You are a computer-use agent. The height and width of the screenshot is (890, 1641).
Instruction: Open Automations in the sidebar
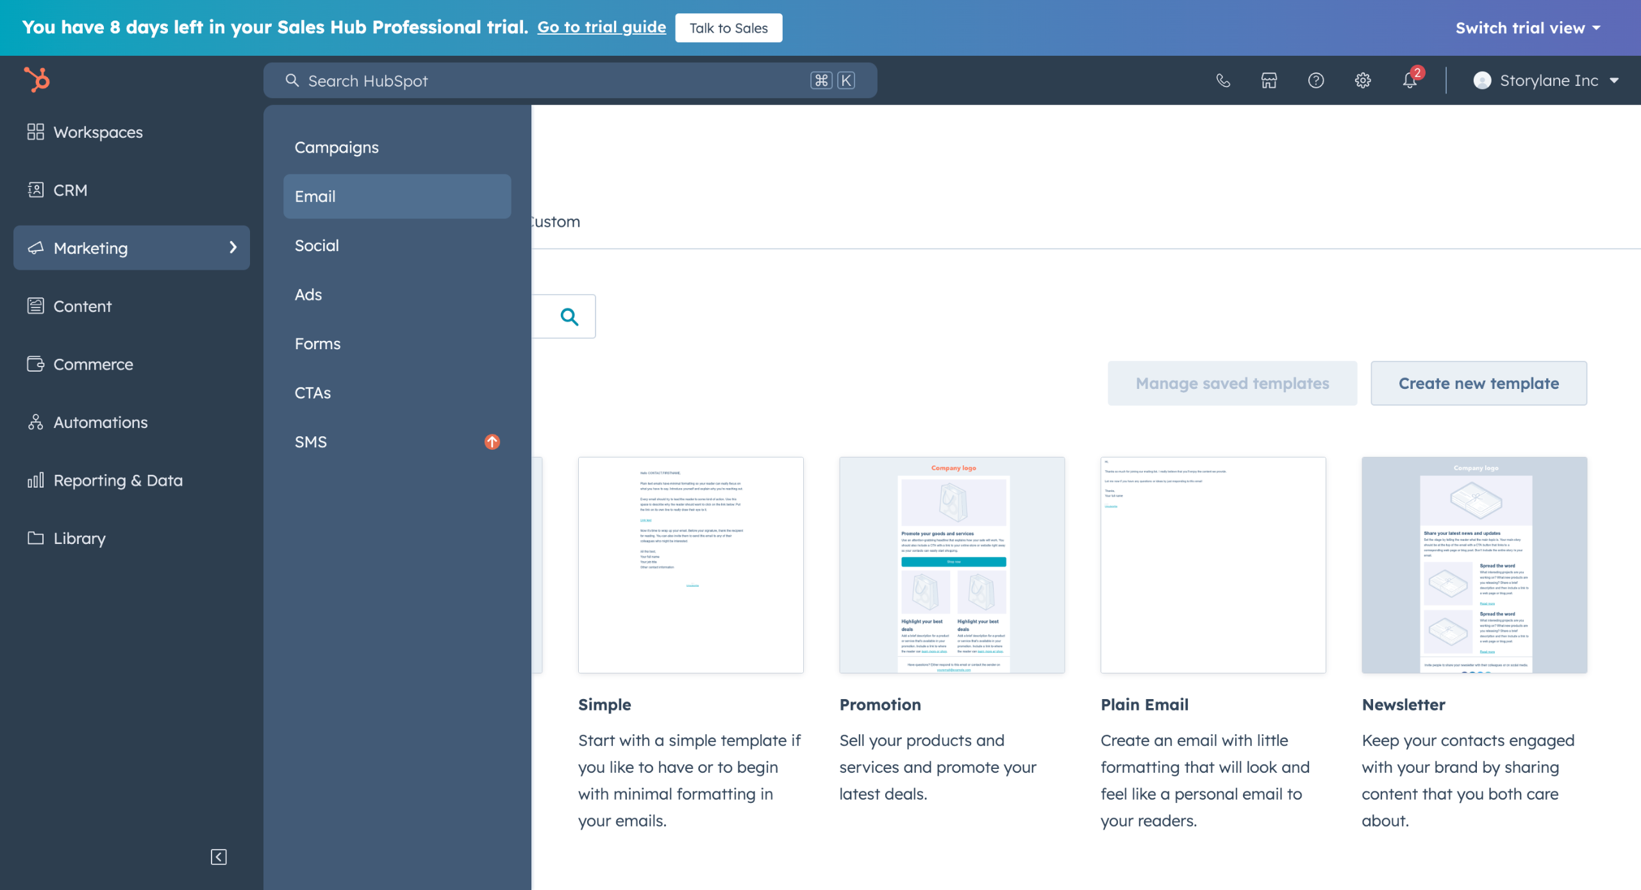[x=131, y=422]
